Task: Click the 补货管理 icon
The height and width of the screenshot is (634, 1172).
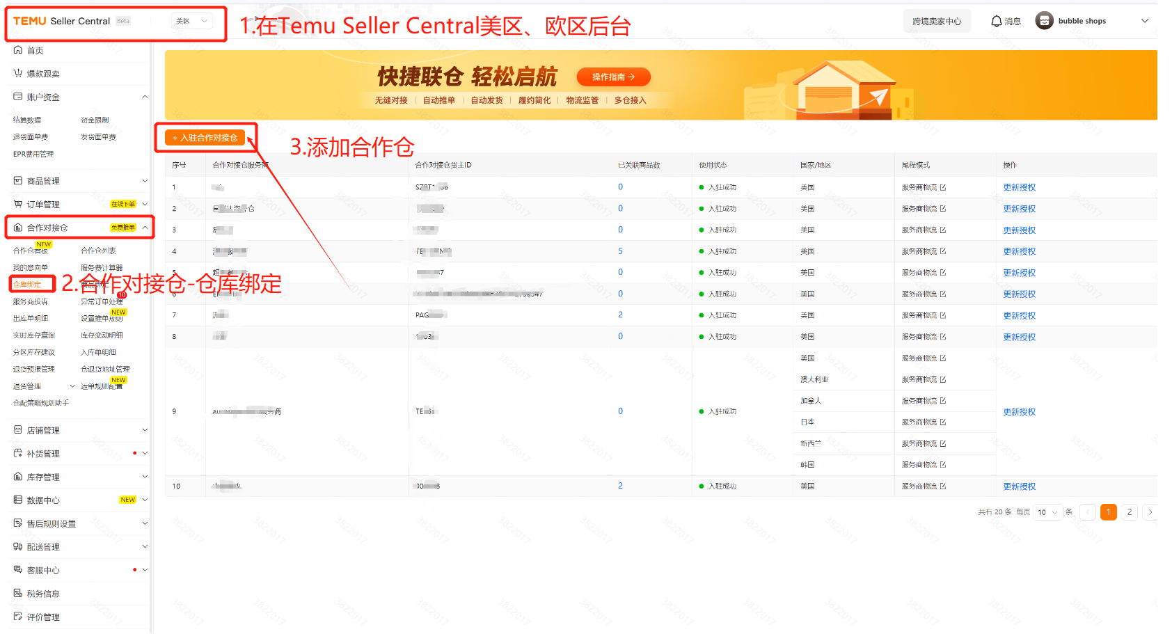Action: (18, 453)
